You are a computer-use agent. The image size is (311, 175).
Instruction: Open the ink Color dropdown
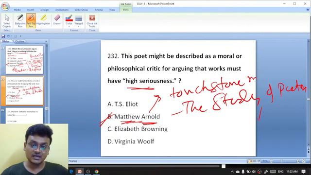69,21
